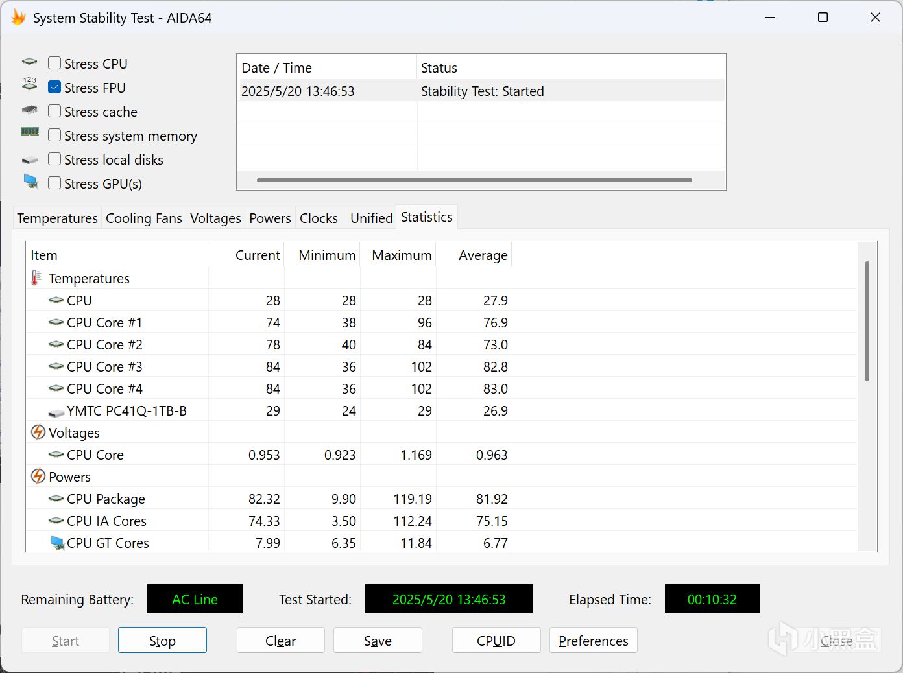The height and width of the screenshot is (673, 903).
Task: Open the CPUID panel
Action: (x=496, y=641)
